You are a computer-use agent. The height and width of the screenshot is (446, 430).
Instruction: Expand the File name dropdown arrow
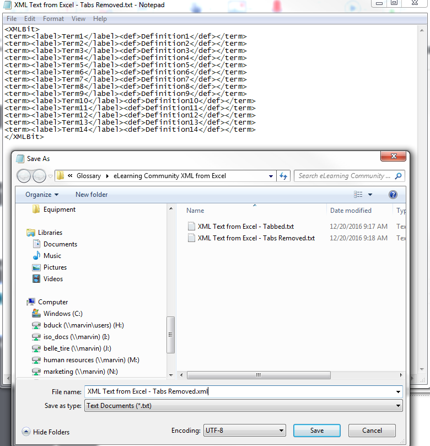click(x=398, y=391)
